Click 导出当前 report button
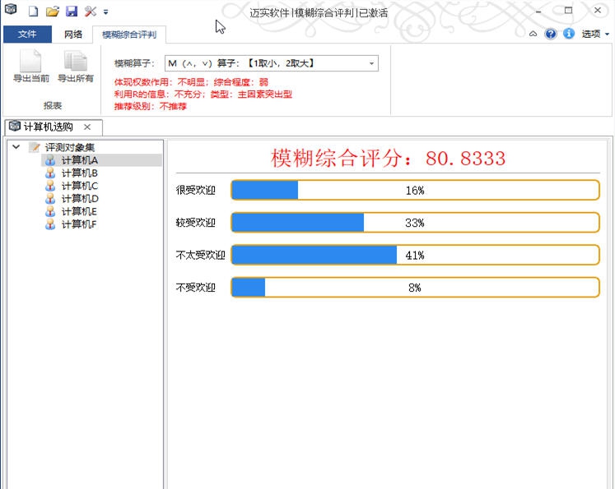This screenshot has width=615, height=489. 31,67
